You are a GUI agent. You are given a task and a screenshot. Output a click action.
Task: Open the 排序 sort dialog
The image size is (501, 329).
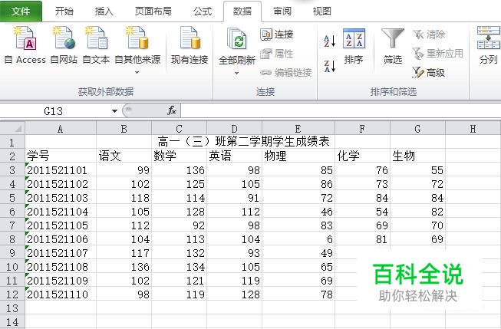tap(354, 46)
